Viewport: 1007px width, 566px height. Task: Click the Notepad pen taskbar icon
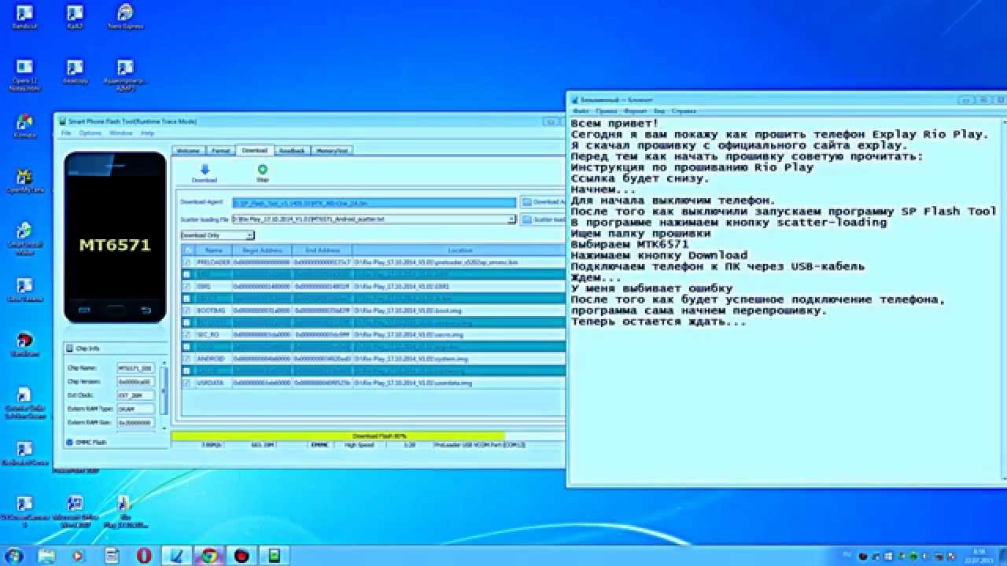pos(177,556)
